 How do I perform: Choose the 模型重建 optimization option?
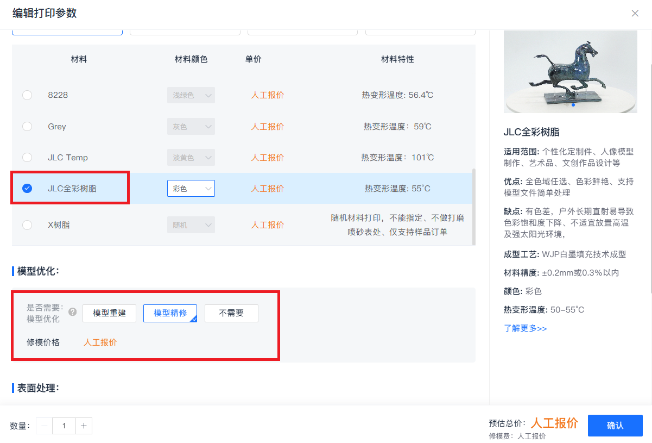(109, 313)
